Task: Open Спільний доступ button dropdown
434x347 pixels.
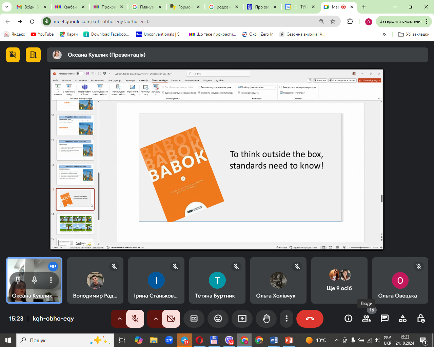Action: pyautogui.click(x=370, y=80)
